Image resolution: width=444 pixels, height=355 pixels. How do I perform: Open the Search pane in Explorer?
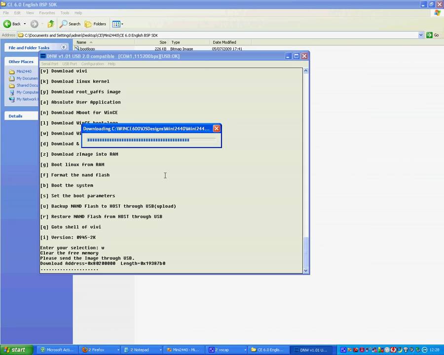tap(70, 24)
